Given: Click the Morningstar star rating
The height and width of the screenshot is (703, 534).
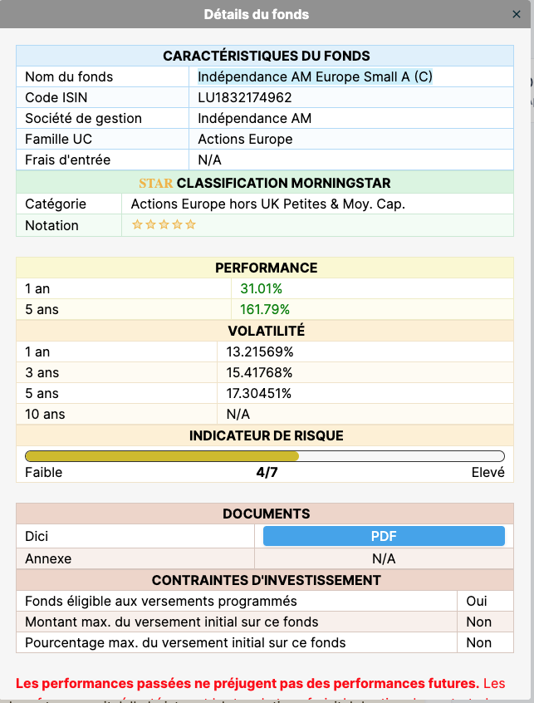Looking at the screenshot, I should click(164, 224).
